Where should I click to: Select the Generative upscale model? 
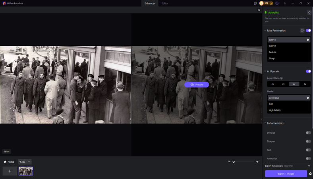tap(289, 98)
